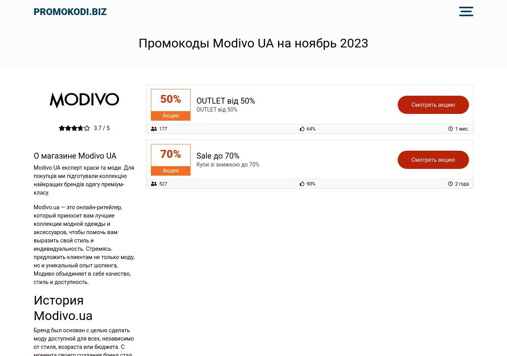Click the users icon beside 527
This screenshot has height=356, width=507.
(154, 184)
